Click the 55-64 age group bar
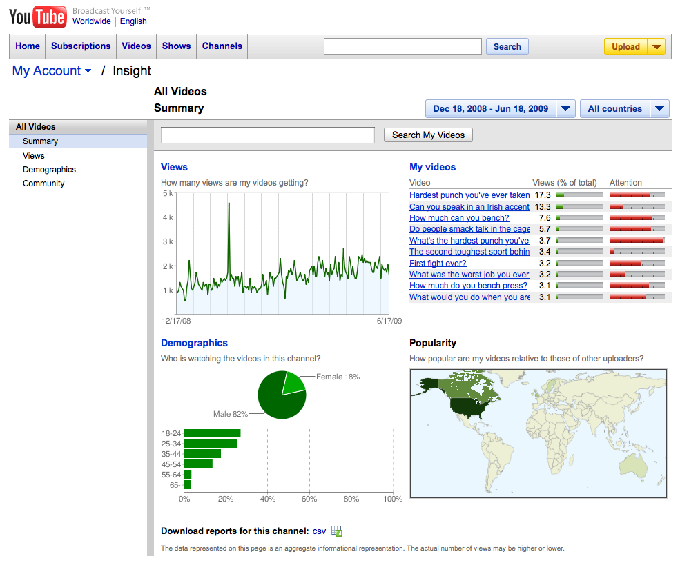The width and height of the screenshot is (689, 565). pos(188,475)
